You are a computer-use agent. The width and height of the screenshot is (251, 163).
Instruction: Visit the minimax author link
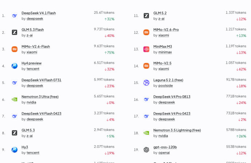point(165,52)
